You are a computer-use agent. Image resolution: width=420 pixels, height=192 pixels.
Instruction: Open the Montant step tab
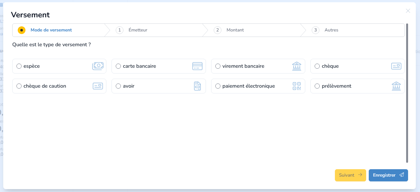pyautogui.click(x=235, y=30)
